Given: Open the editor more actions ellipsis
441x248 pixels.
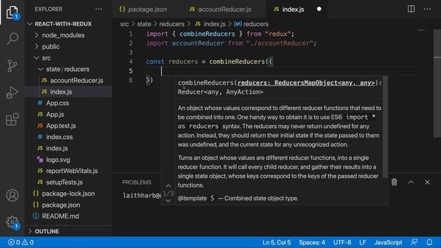Looking at the screenshot, I should 427,9.
